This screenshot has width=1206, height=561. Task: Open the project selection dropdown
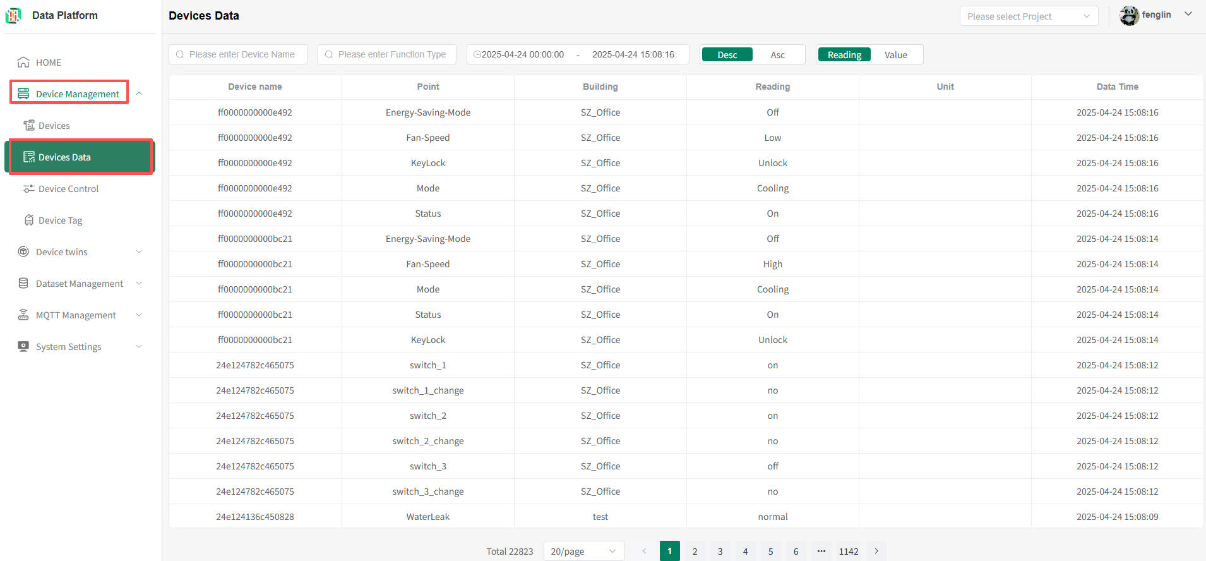pyautogui.click(x=1028, y=16)
